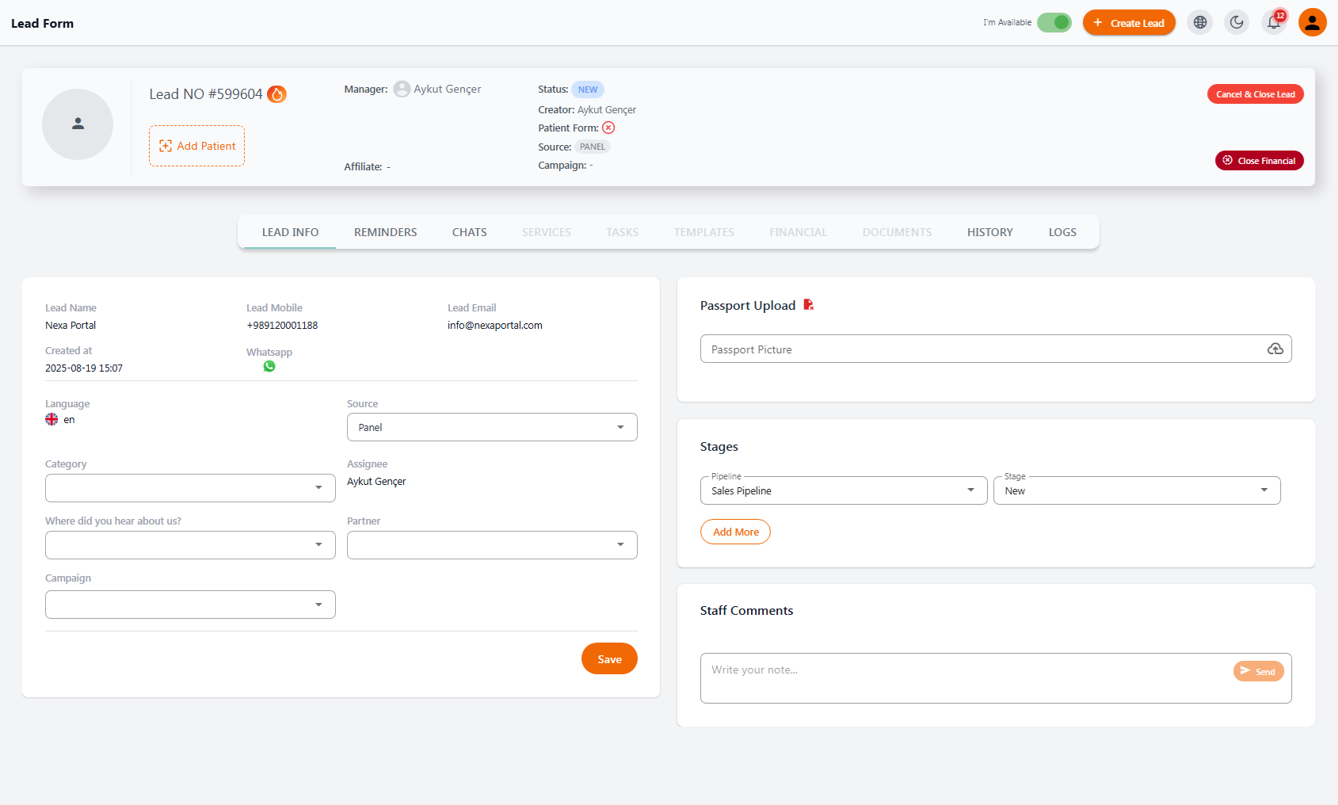Open the Stage dropdown showing New
Image resolution: width=1338 pixels, height=805 pixels.
(1137, 490)
